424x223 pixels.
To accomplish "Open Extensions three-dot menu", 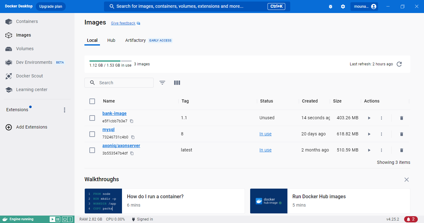I will point(65,110).
